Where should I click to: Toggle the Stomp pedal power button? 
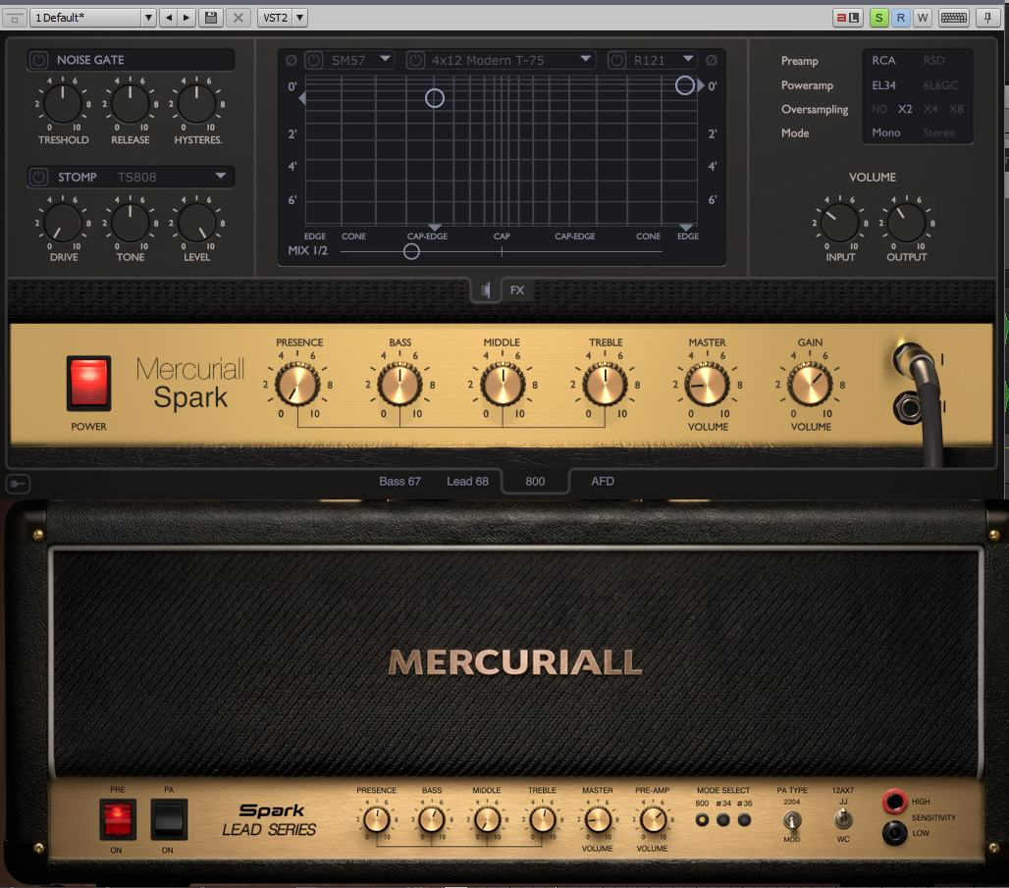pyautogui.click(x=38, y=177)
